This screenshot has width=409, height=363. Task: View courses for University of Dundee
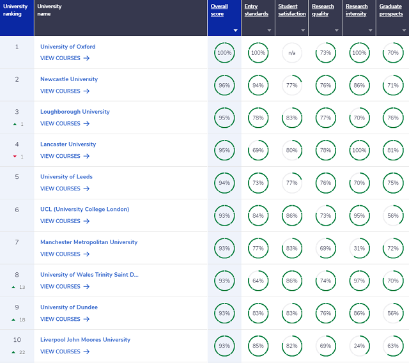65,319
